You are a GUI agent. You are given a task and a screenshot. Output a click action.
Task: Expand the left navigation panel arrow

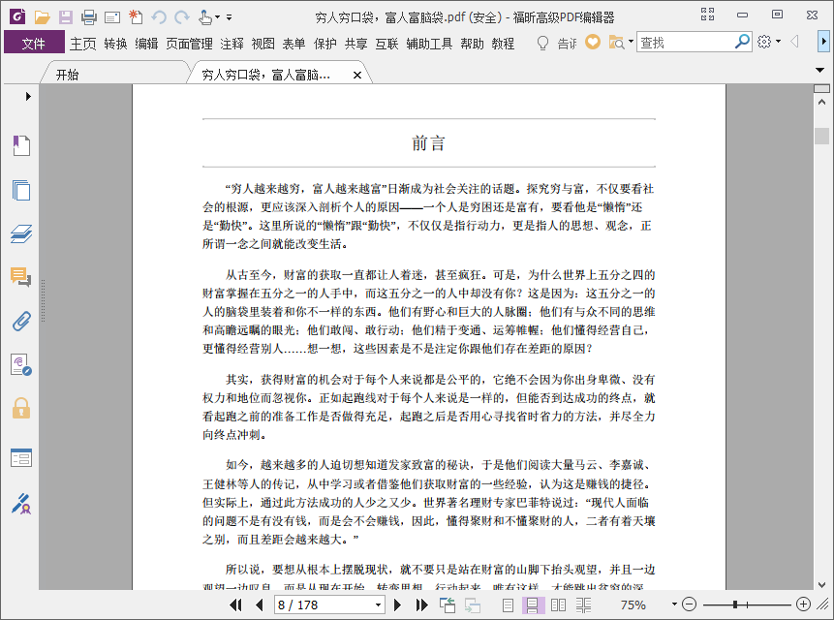tap(28, 96)
